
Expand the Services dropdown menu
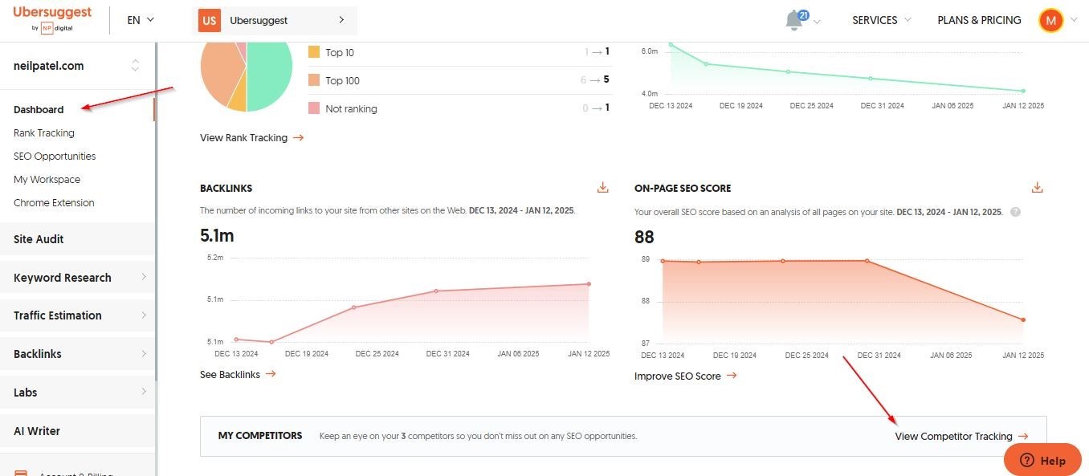(881, 20)
